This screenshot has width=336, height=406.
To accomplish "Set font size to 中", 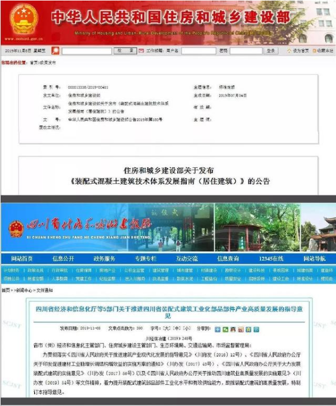I will tap(177, 328).
